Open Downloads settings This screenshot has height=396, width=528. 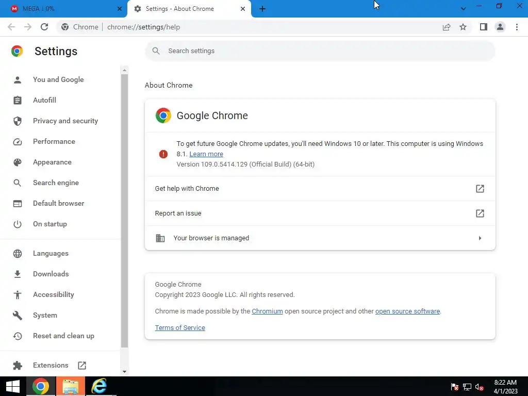(x=51, y=274)
